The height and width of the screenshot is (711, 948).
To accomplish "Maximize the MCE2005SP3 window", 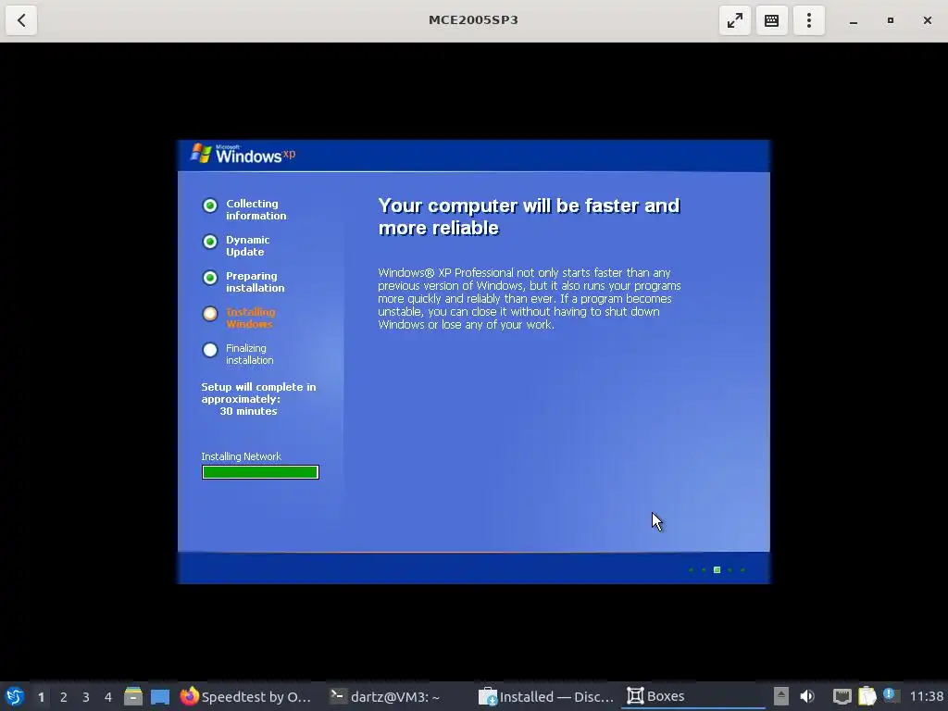I will tap(890, 20).
